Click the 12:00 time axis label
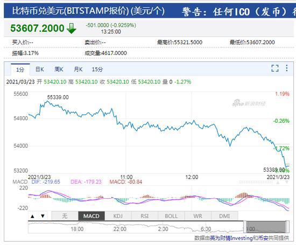The image size is (296, 245). (192, 177)
